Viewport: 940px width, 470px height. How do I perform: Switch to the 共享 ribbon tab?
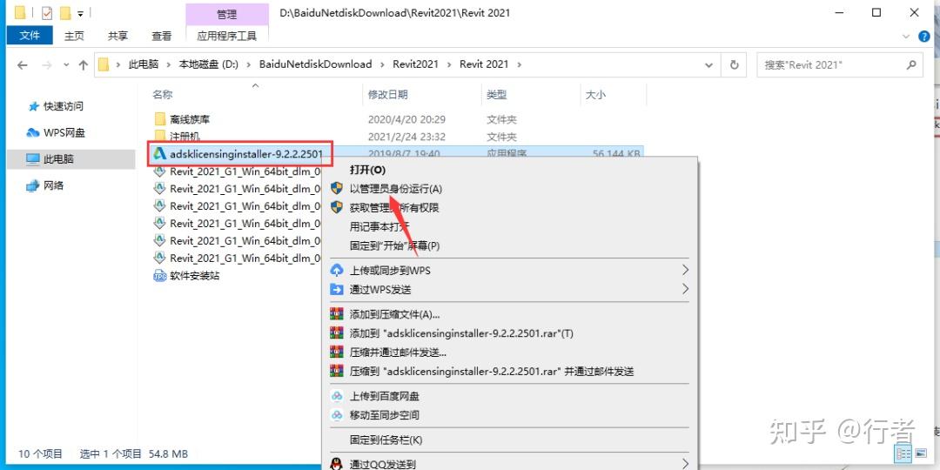[x=117, y=36]
